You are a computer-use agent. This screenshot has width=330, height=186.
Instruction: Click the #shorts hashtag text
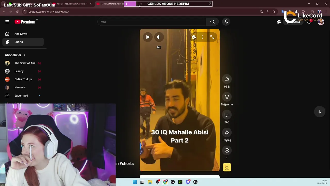pyautogui.click(x=127, y=164)
